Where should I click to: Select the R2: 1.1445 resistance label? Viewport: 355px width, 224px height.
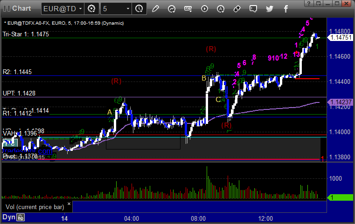pyautogui.click(x=17, y=72)
